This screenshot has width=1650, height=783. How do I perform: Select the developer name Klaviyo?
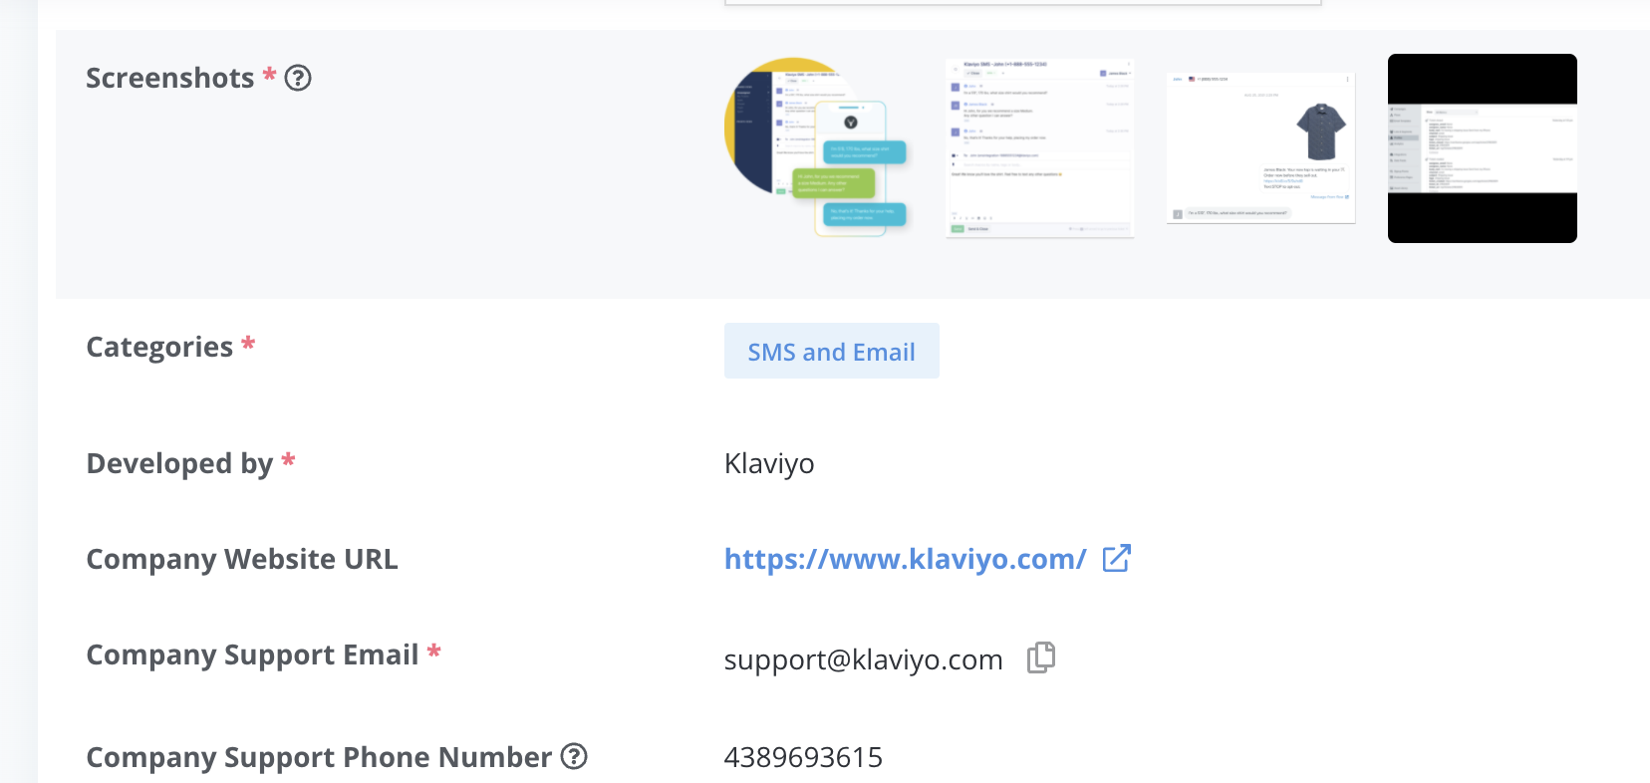[x=769, y=464]
